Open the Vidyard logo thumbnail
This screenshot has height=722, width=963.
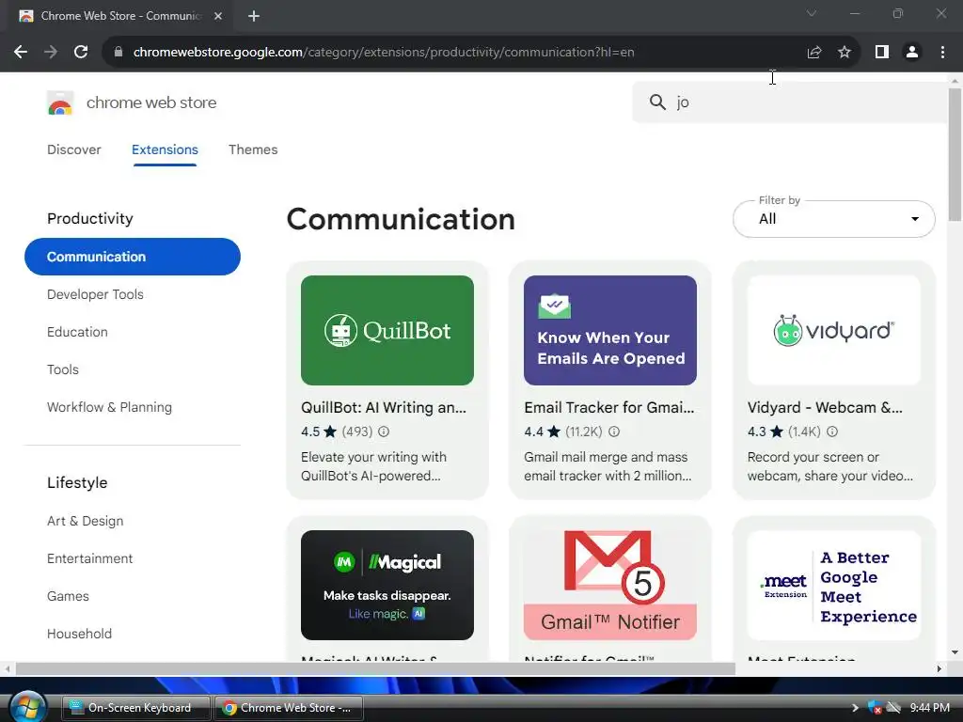pos(833,330)
